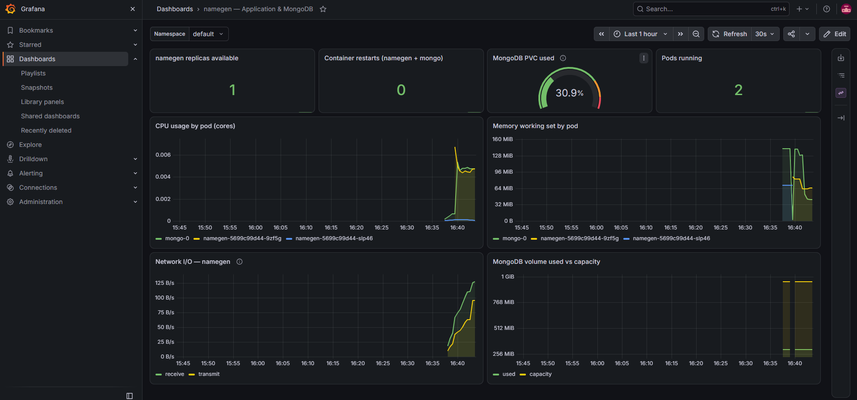The width and height of the screenshot is (857, 400).
Task: Click the plus new item icon
Action: click(802, 9)
